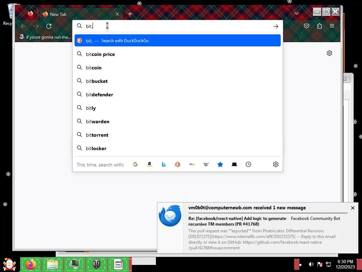Select the 'bitcoin price' suggestion
362x272 pixels.
coord(177,54)
